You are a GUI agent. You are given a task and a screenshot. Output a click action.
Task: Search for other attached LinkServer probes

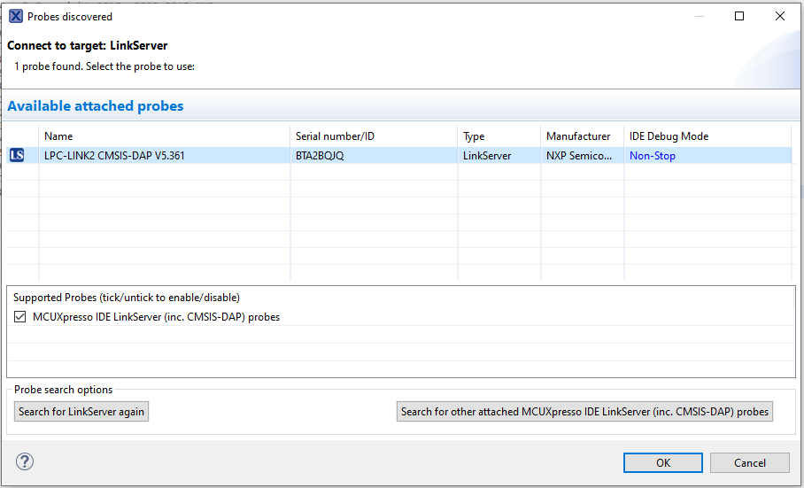tap(584, 412)
